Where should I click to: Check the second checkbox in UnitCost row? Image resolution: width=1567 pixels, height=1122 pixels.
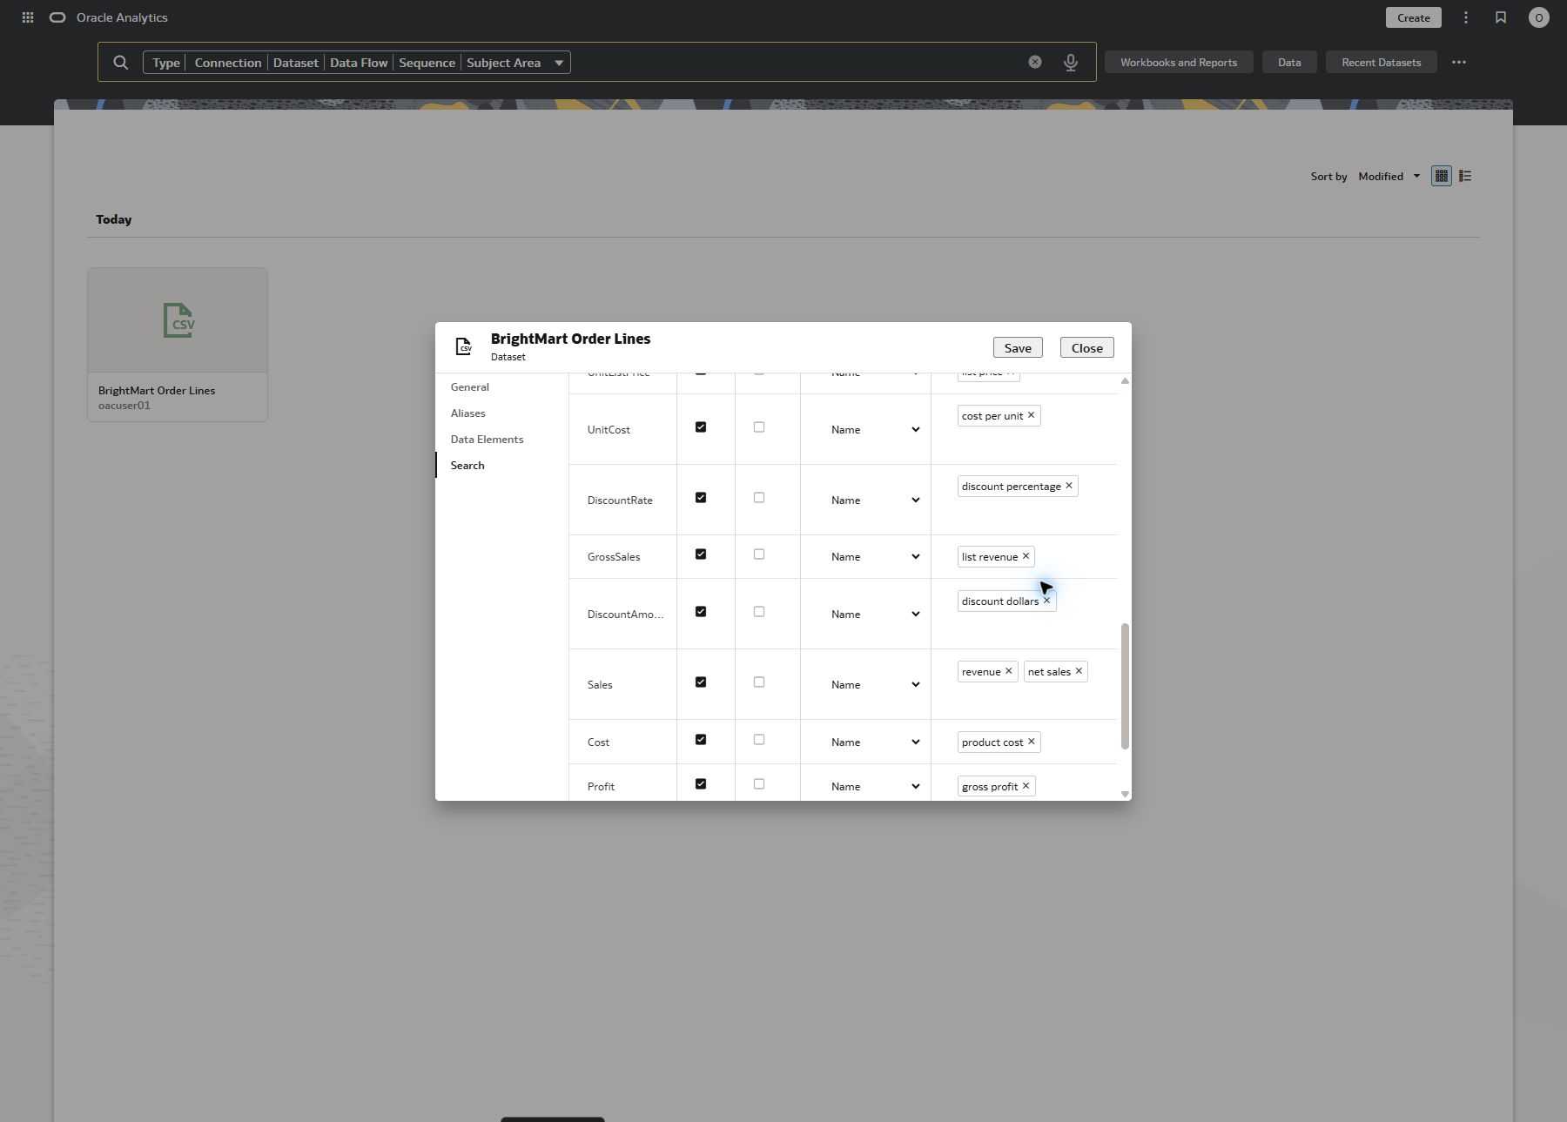[759, 427]
